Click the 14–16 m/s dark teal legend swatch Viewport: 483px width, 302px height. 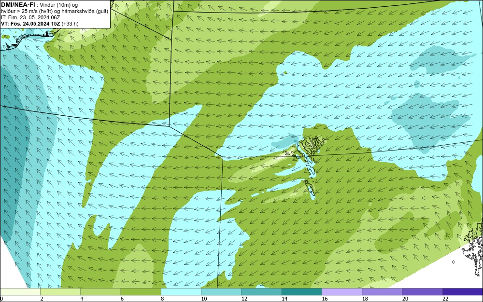click(302, 291)
